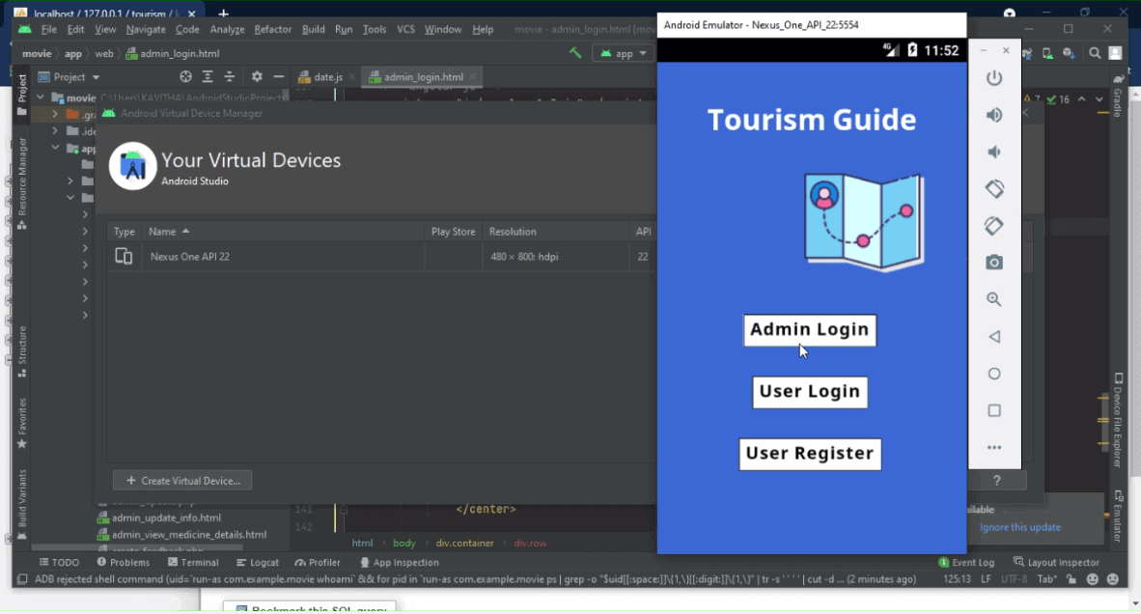Take emulator screenshot with camera icon

click(994, 263)
